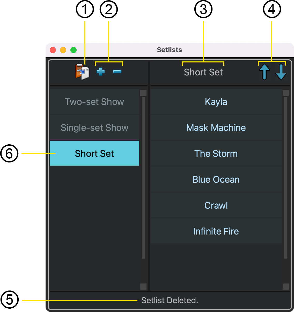
Task: Add a new setlist with plus icon
Action: (x=101, y=72)
